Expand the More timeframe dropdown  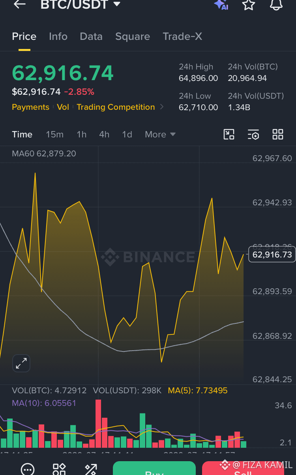click(160, 135)
